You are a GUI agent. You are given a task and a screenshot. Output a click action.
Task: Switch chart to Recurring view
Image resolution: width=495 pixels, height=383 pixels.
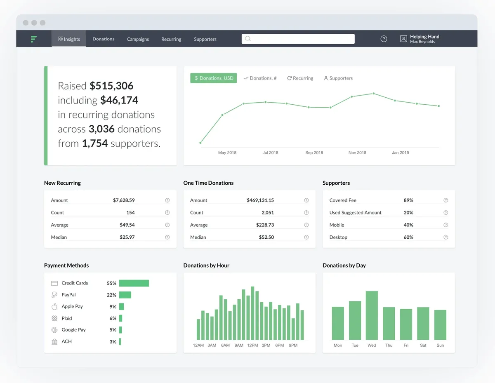(x=300, y=78)
